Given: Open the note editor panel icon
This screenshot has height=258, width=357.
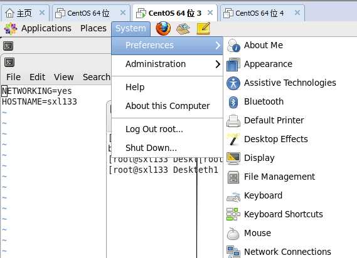Looking at the screenshot, I should [x=203, y=28].
